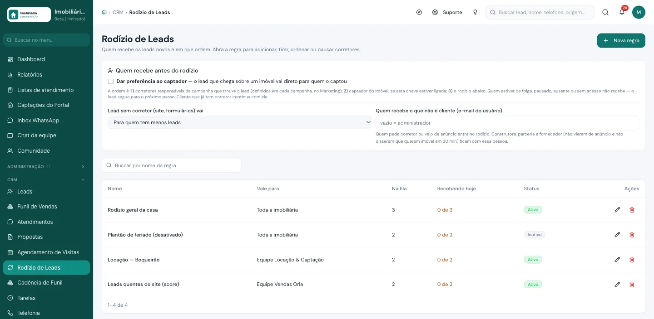Open the notifications bell

tap(622, 12)
